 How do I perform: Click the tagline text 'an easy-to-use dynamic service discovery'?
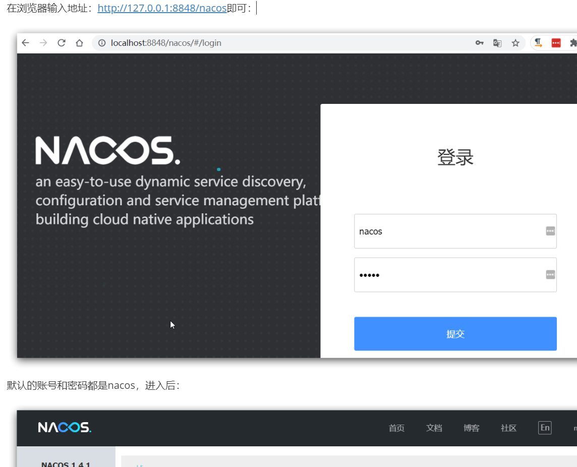tap(171, 182)
